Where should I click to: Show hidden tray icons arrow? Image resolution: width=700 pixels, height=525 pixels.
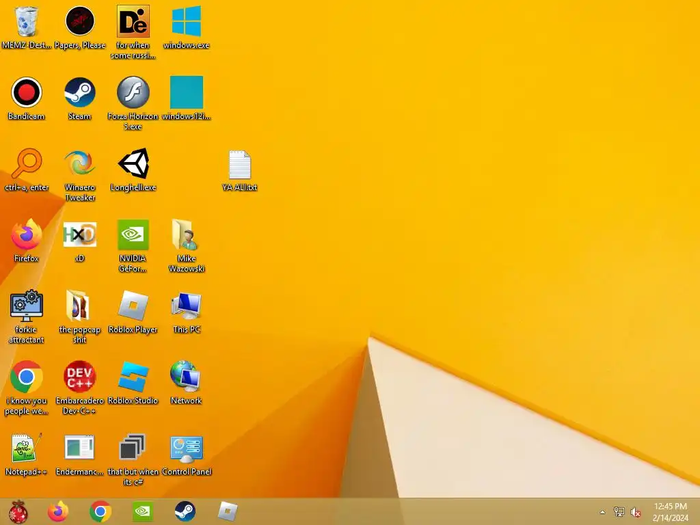coord(603,512)
